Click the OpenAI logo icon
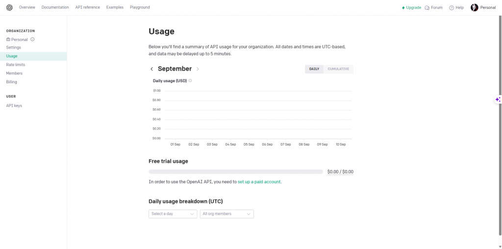This screenshot has height=249, width=502. (x=9, y=7)
